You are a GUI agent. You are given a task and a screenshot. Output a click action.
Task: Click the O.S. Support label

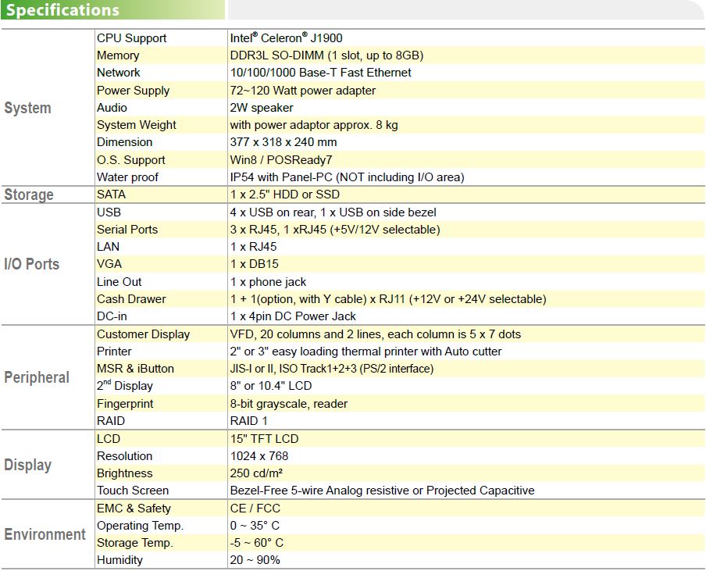click(131, 160)
